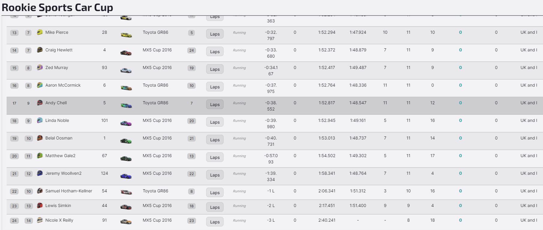Click Mike Pierce's yellow Toyota GR86 car thumbnail
This screenshot has width=543, height=230.
(x=126, y=35)
